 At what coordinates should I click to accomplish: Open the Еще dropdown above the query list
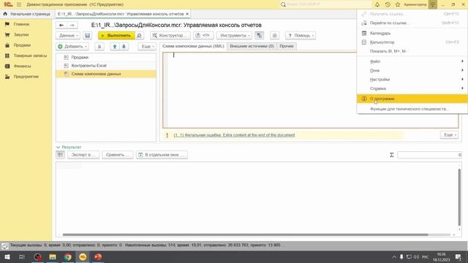[x=147, y=47]
